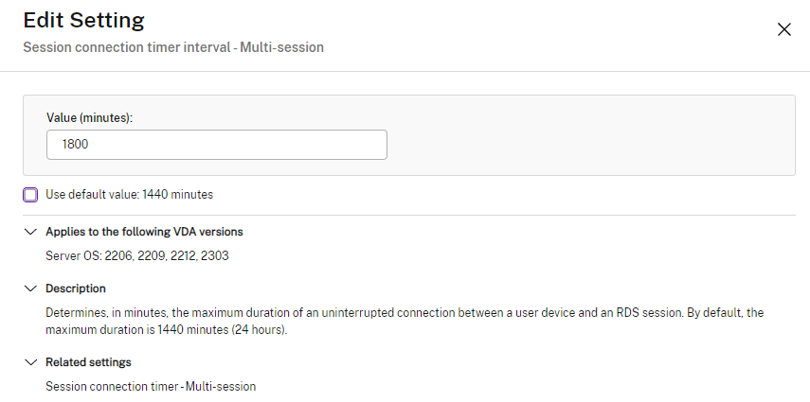Open 'Session connection timer - Multi-session' related setting
The image size is (810, 402).
pos(151,386)
